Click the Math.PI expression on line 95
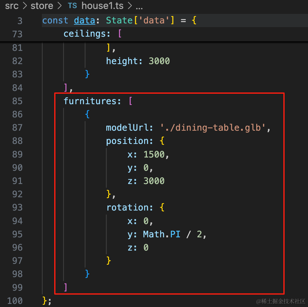The image size is (308, 307). [x=161, y=234]
